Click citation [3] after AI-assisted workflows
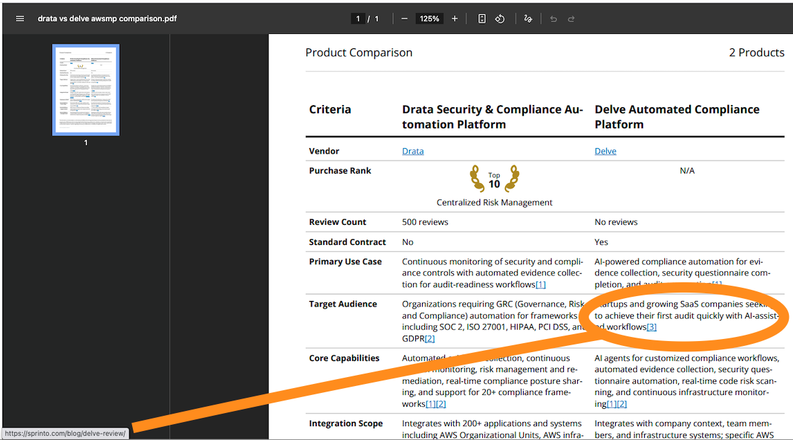 651,327
